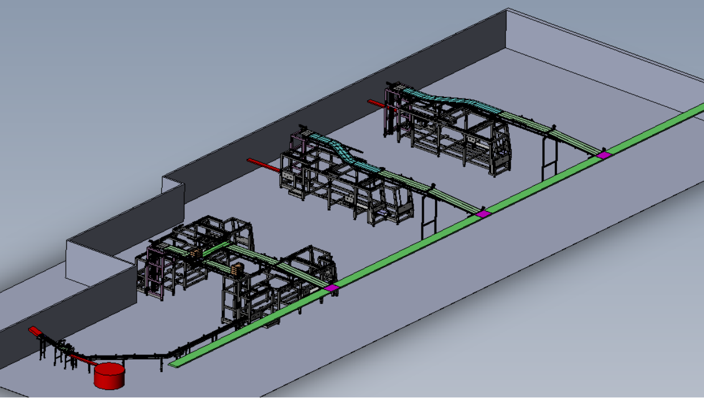Pick the farthest magenta junction square
704x398 pixels.
pyautogui.click(x=604, y=155)
